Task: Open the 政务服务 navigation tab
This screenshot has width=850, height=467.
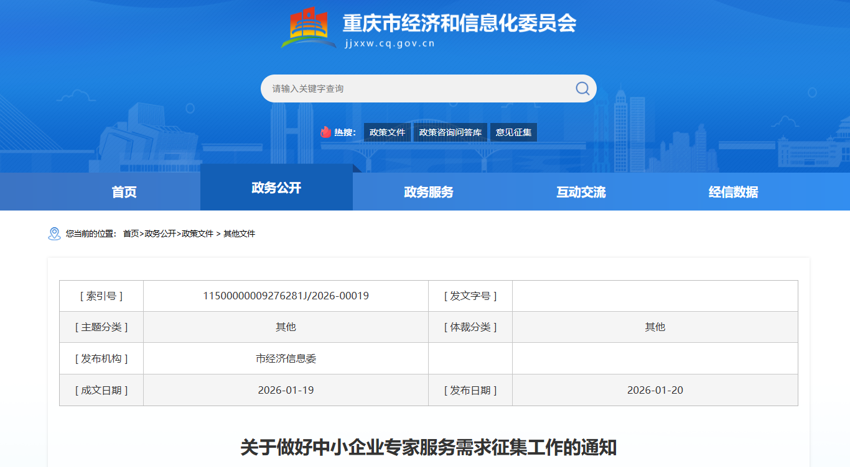Action: pyautogui.click(x=429, y=192)
